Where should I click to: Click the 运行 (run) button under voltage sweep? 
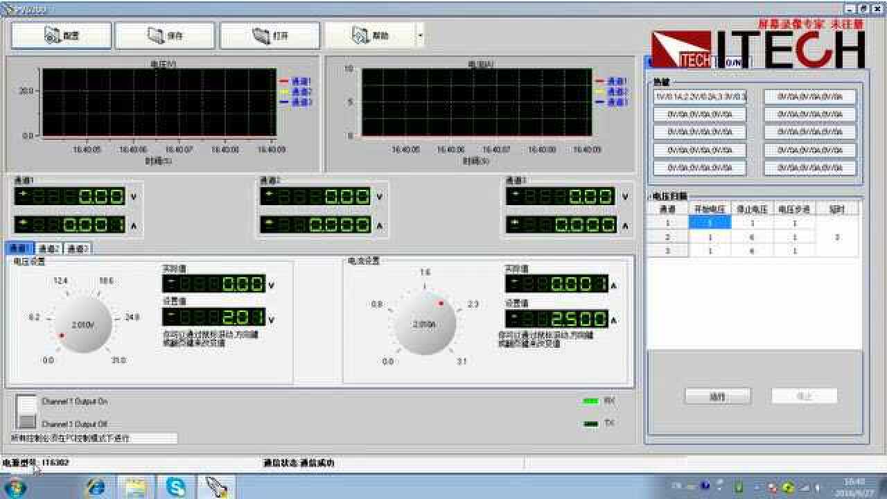717,396
